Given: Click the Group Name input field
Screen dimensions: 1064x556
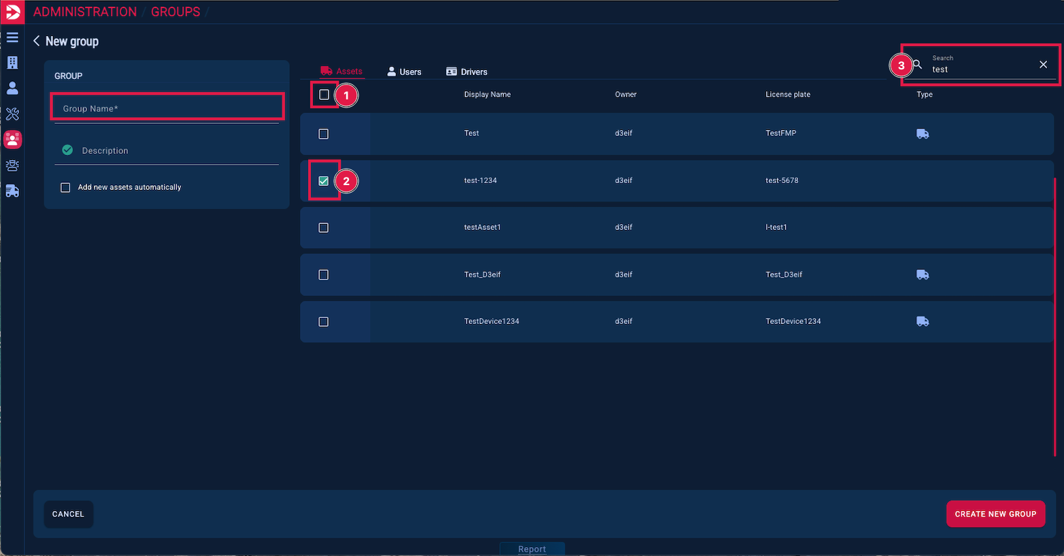Looking at the screenshot, I should [x=167, y=108].
